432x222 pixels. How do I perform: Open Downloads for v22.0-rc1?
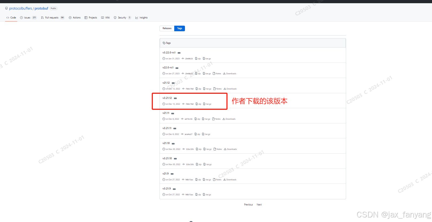[230, 73]
